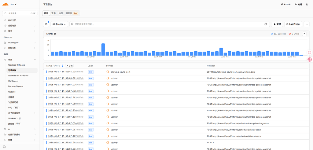
Task: Open Workers for Platforms
Action: (18, 75)
